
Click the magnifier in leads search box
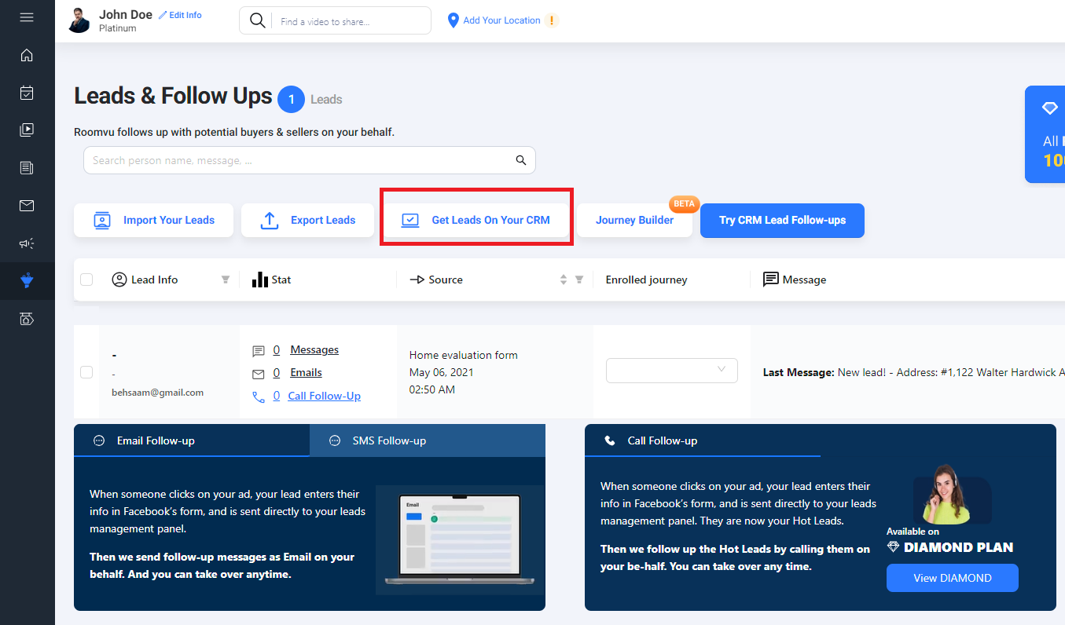point(520,160)
